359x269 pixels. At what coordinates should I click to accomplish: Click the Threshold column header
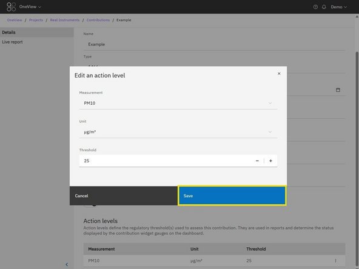click(256, 249)
